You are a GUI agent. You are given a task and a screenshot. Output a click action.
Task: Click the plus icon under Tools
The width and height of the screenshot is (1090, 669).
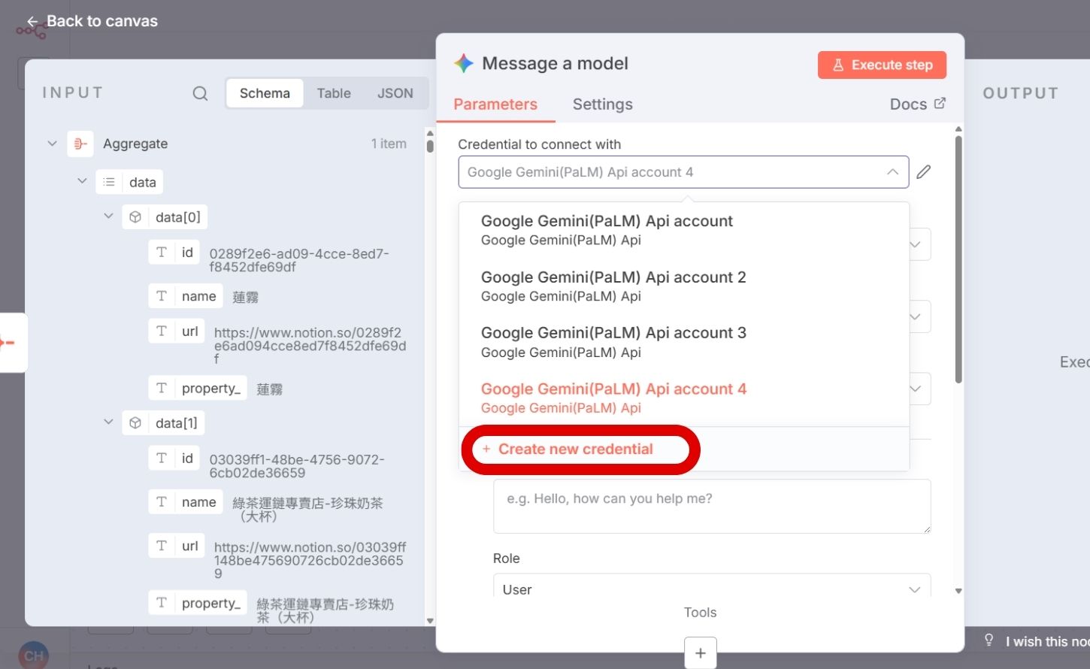700,652
